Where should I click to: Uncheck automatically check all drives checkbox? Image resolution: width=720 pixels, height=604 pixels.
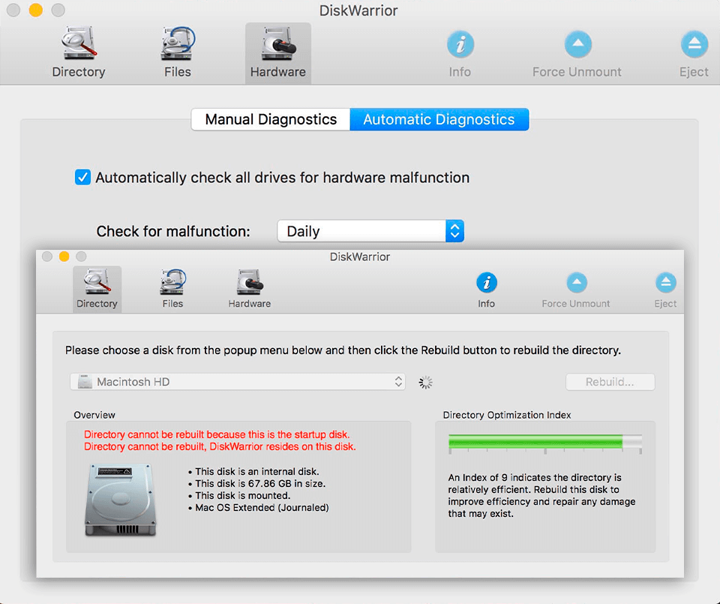click(82, 177)
